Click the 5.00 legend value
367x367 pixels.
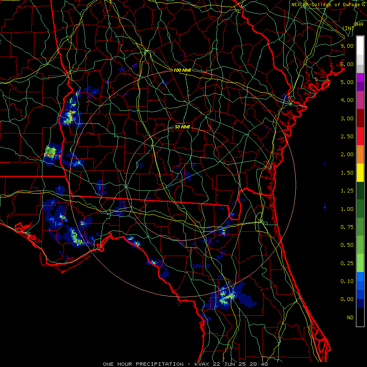(x=347, y=82)
